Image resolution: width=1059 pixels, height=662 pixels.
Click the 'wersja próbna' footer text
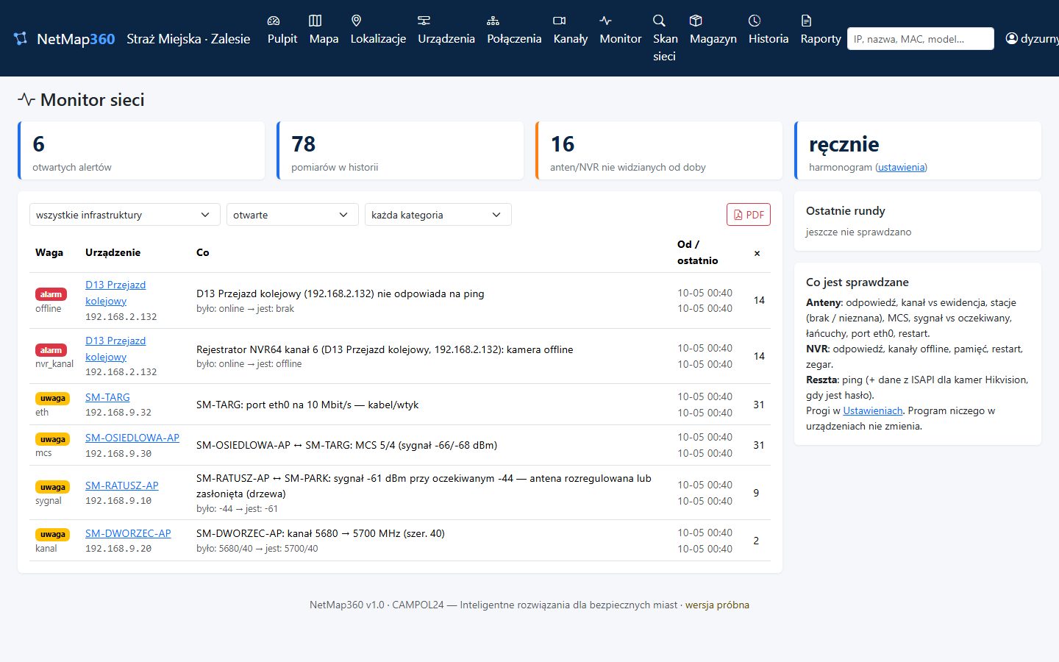[x=717, y=605]
